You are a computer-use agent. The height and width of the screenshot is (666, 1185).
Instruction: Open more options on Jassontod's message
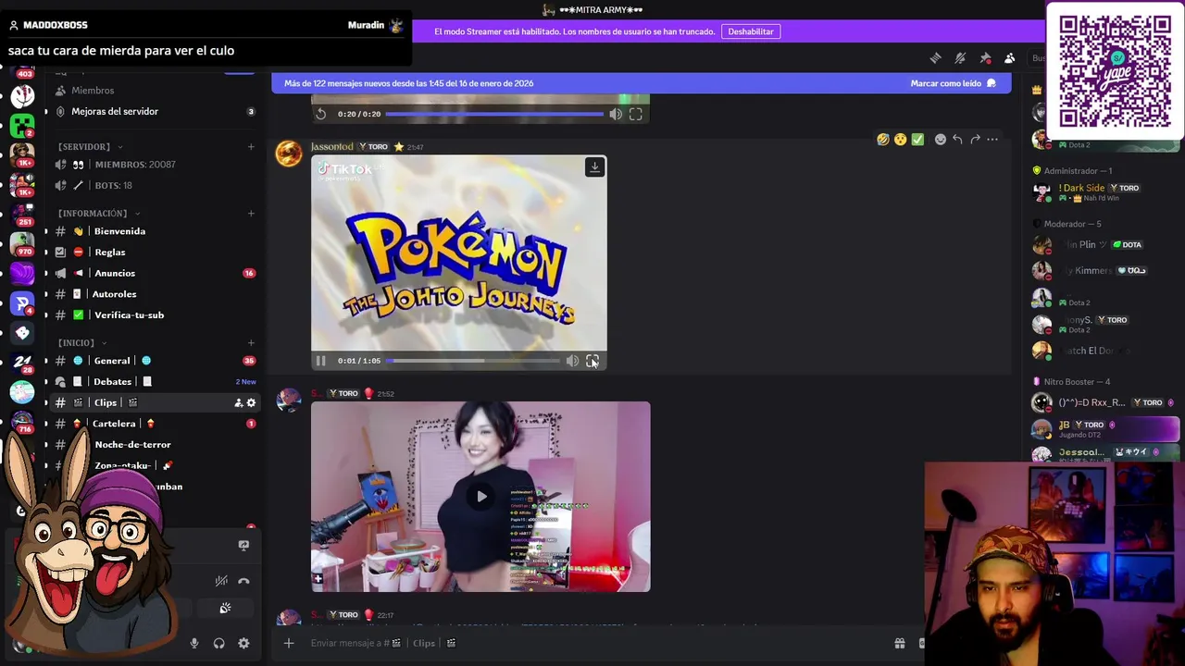992,140
